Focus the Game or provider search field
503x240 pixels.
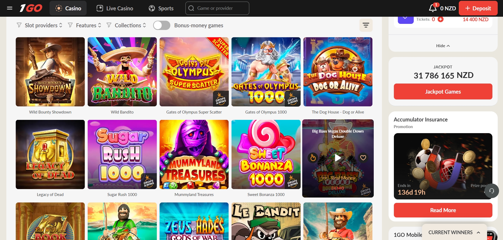[217, 8]
